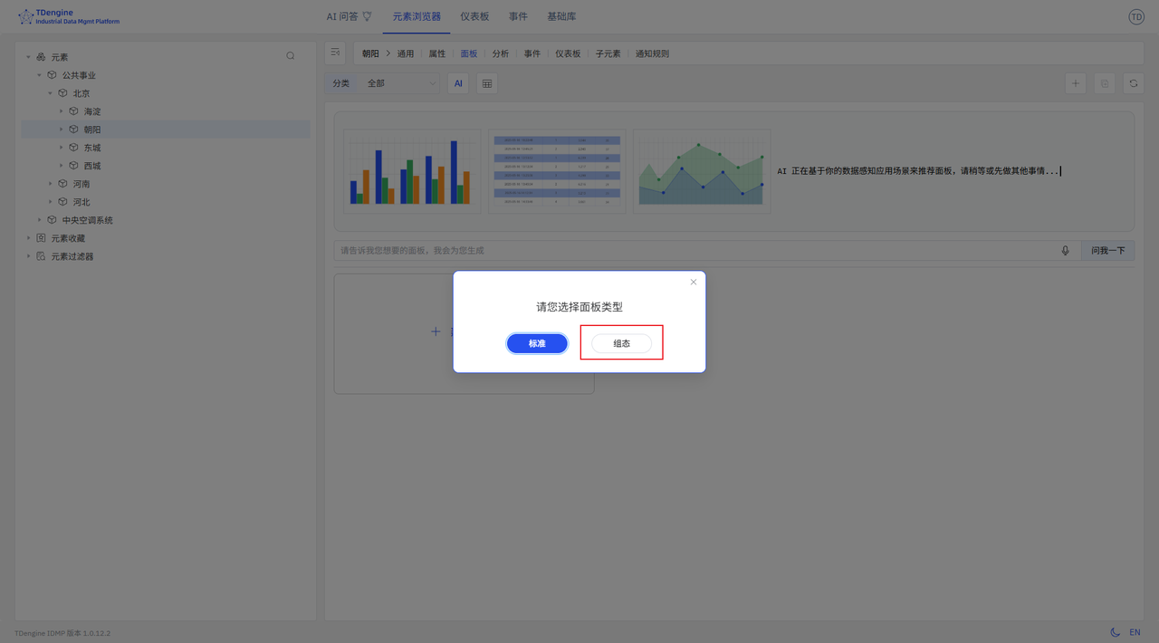1159x643 pixels.
Task: Click the AI panel generation icon button
Action: (x=458, y=83)
